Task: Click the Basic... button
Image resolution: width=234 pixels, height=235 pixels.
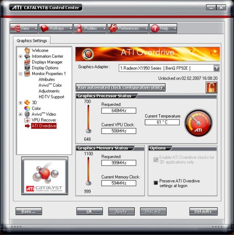Action: coord(29,211)
